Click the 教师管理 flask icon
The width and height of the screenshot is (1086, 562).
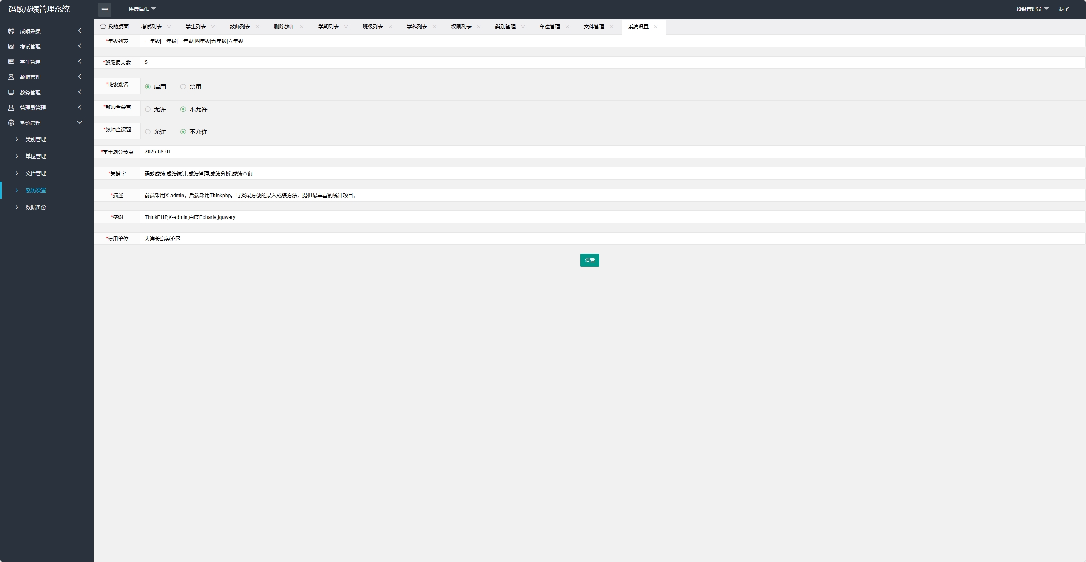tap(11, 77)
